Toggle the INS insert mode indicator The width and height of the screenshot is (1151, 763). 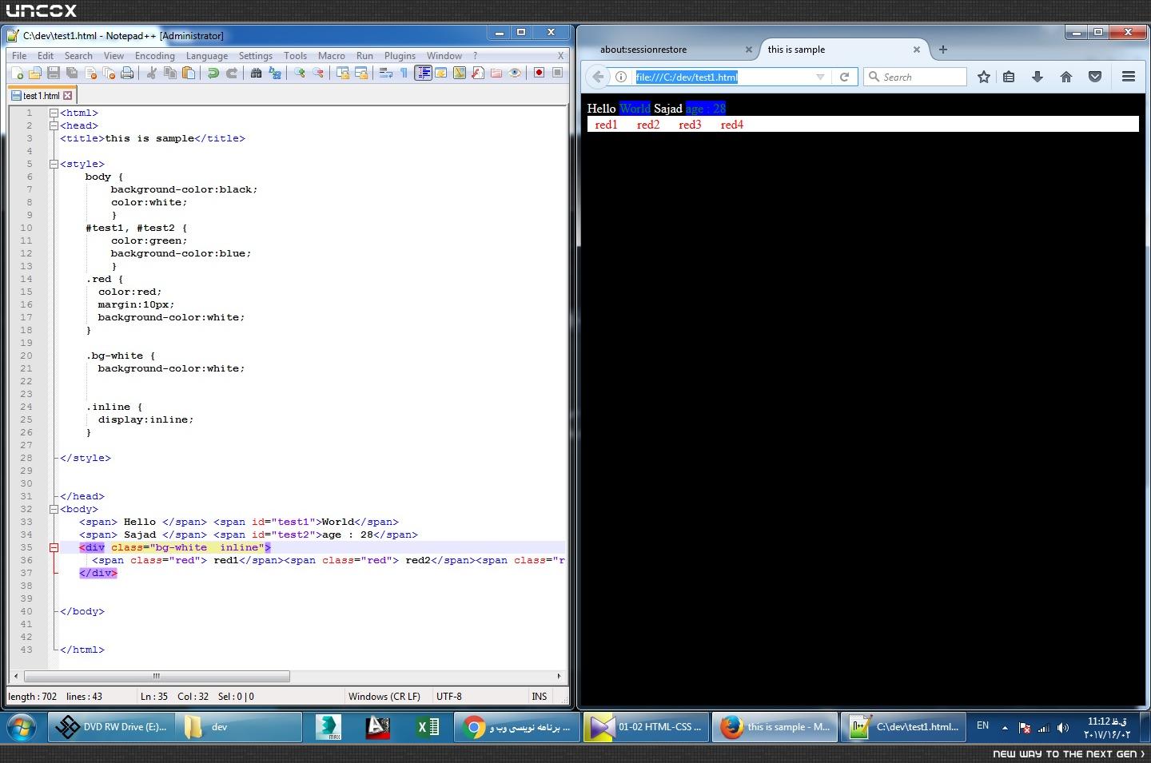pos(540,697)
